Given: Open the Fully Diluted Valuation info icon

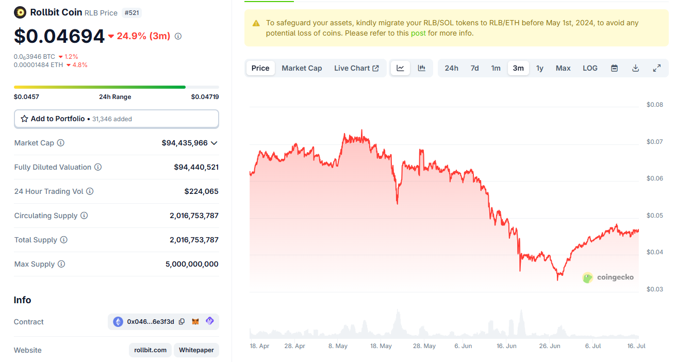Looking at the screenshot, I should 98,167.
